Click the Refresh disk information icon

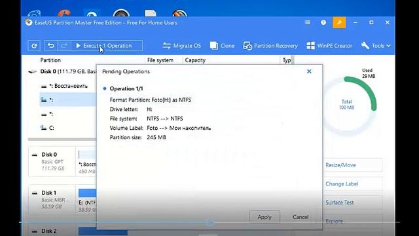click(x=34, y=46)
